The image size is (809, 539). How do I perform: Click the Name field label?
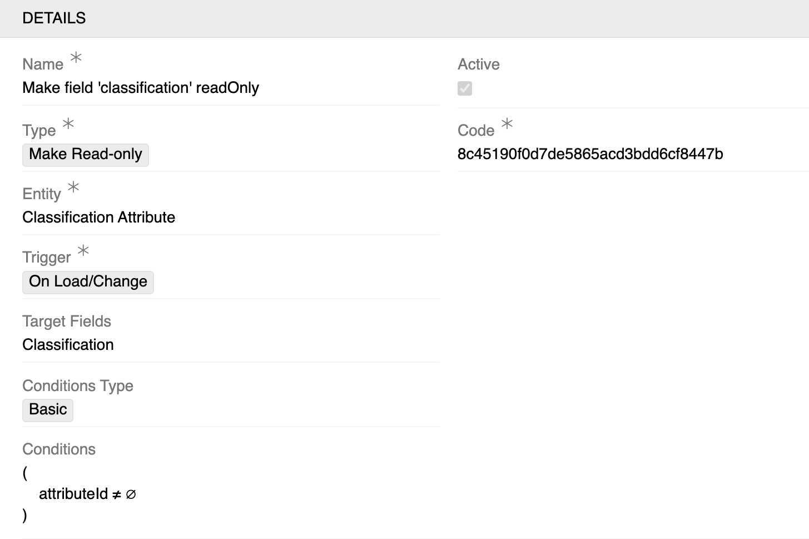point(43,65)
